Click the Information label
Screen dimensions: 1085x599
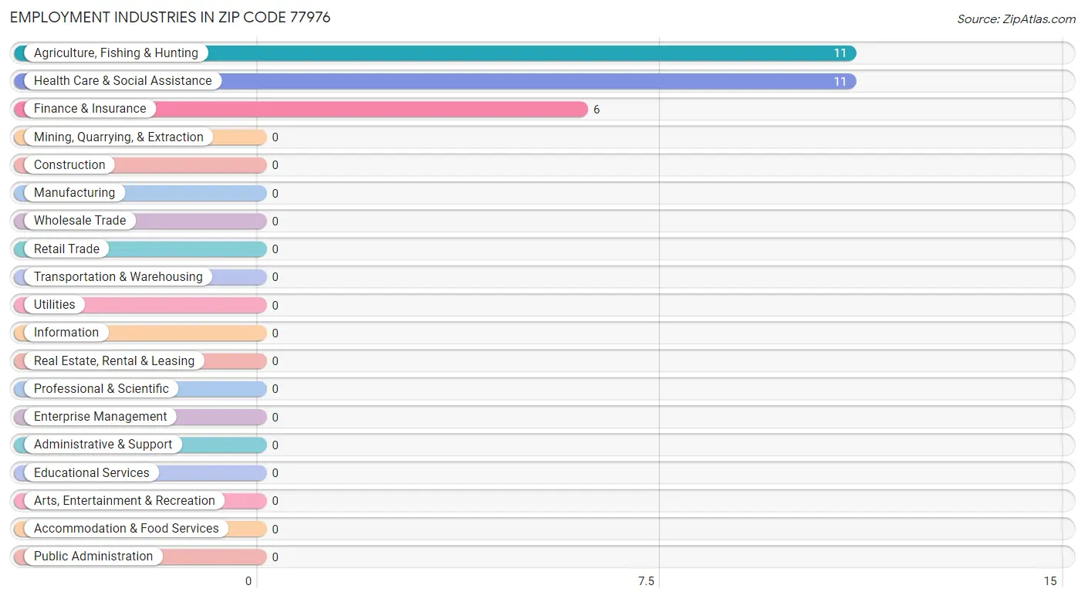tap(66, 333)
